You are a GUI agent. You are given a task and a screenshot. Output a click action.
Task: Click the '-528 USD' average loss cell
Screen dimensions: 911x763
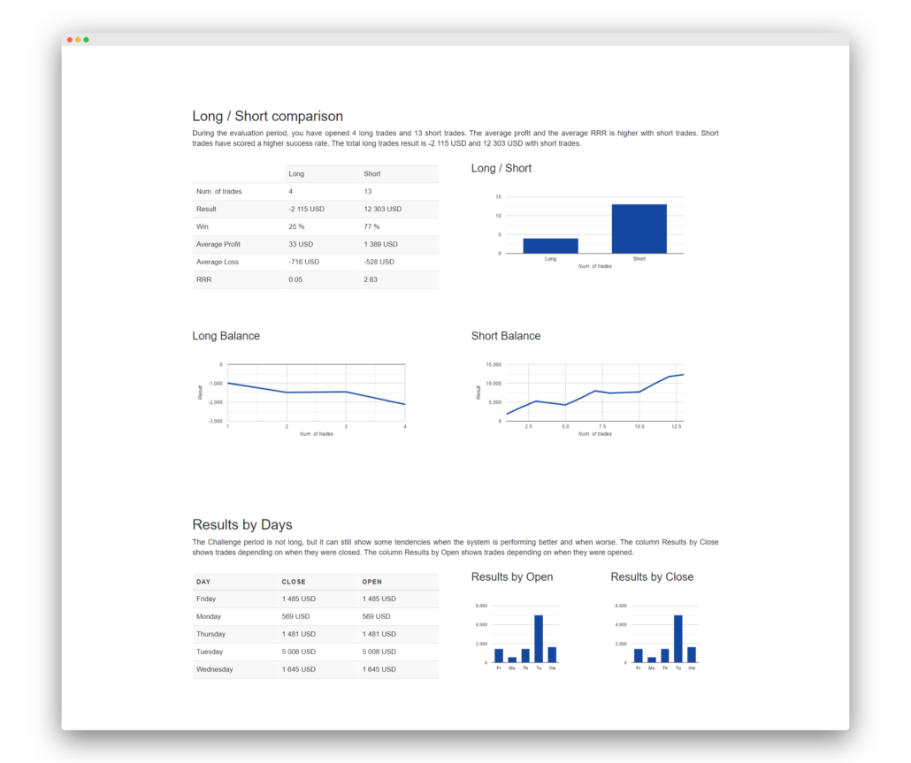pos(379,262)
